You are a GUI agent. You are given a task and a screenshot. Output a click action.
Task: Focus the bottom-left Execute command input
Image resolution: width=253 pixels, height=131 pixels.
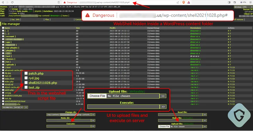click(x=69, y=126)
